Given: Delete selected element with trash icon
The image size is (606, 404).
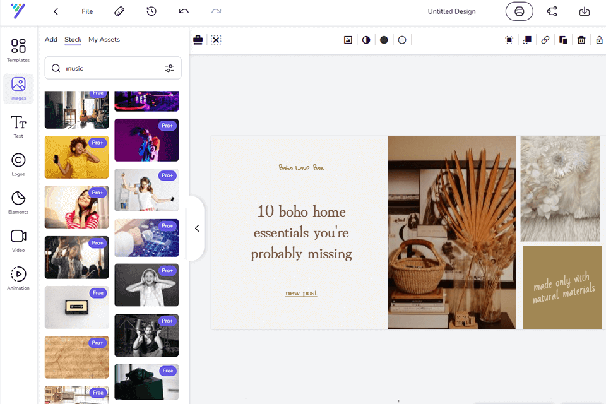Looking at the screenshot, I should pyautogui.click(x=581, y=40).
